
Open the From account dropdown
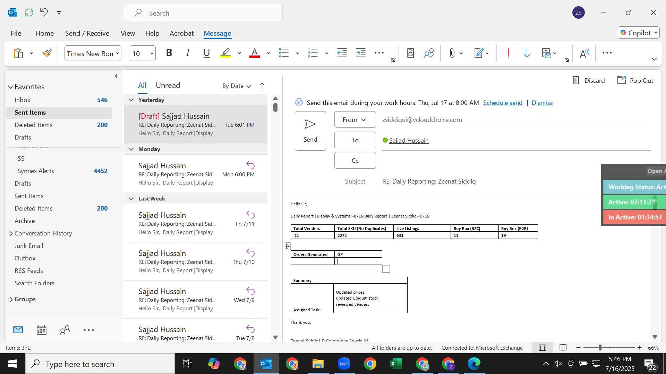[355, 119]
